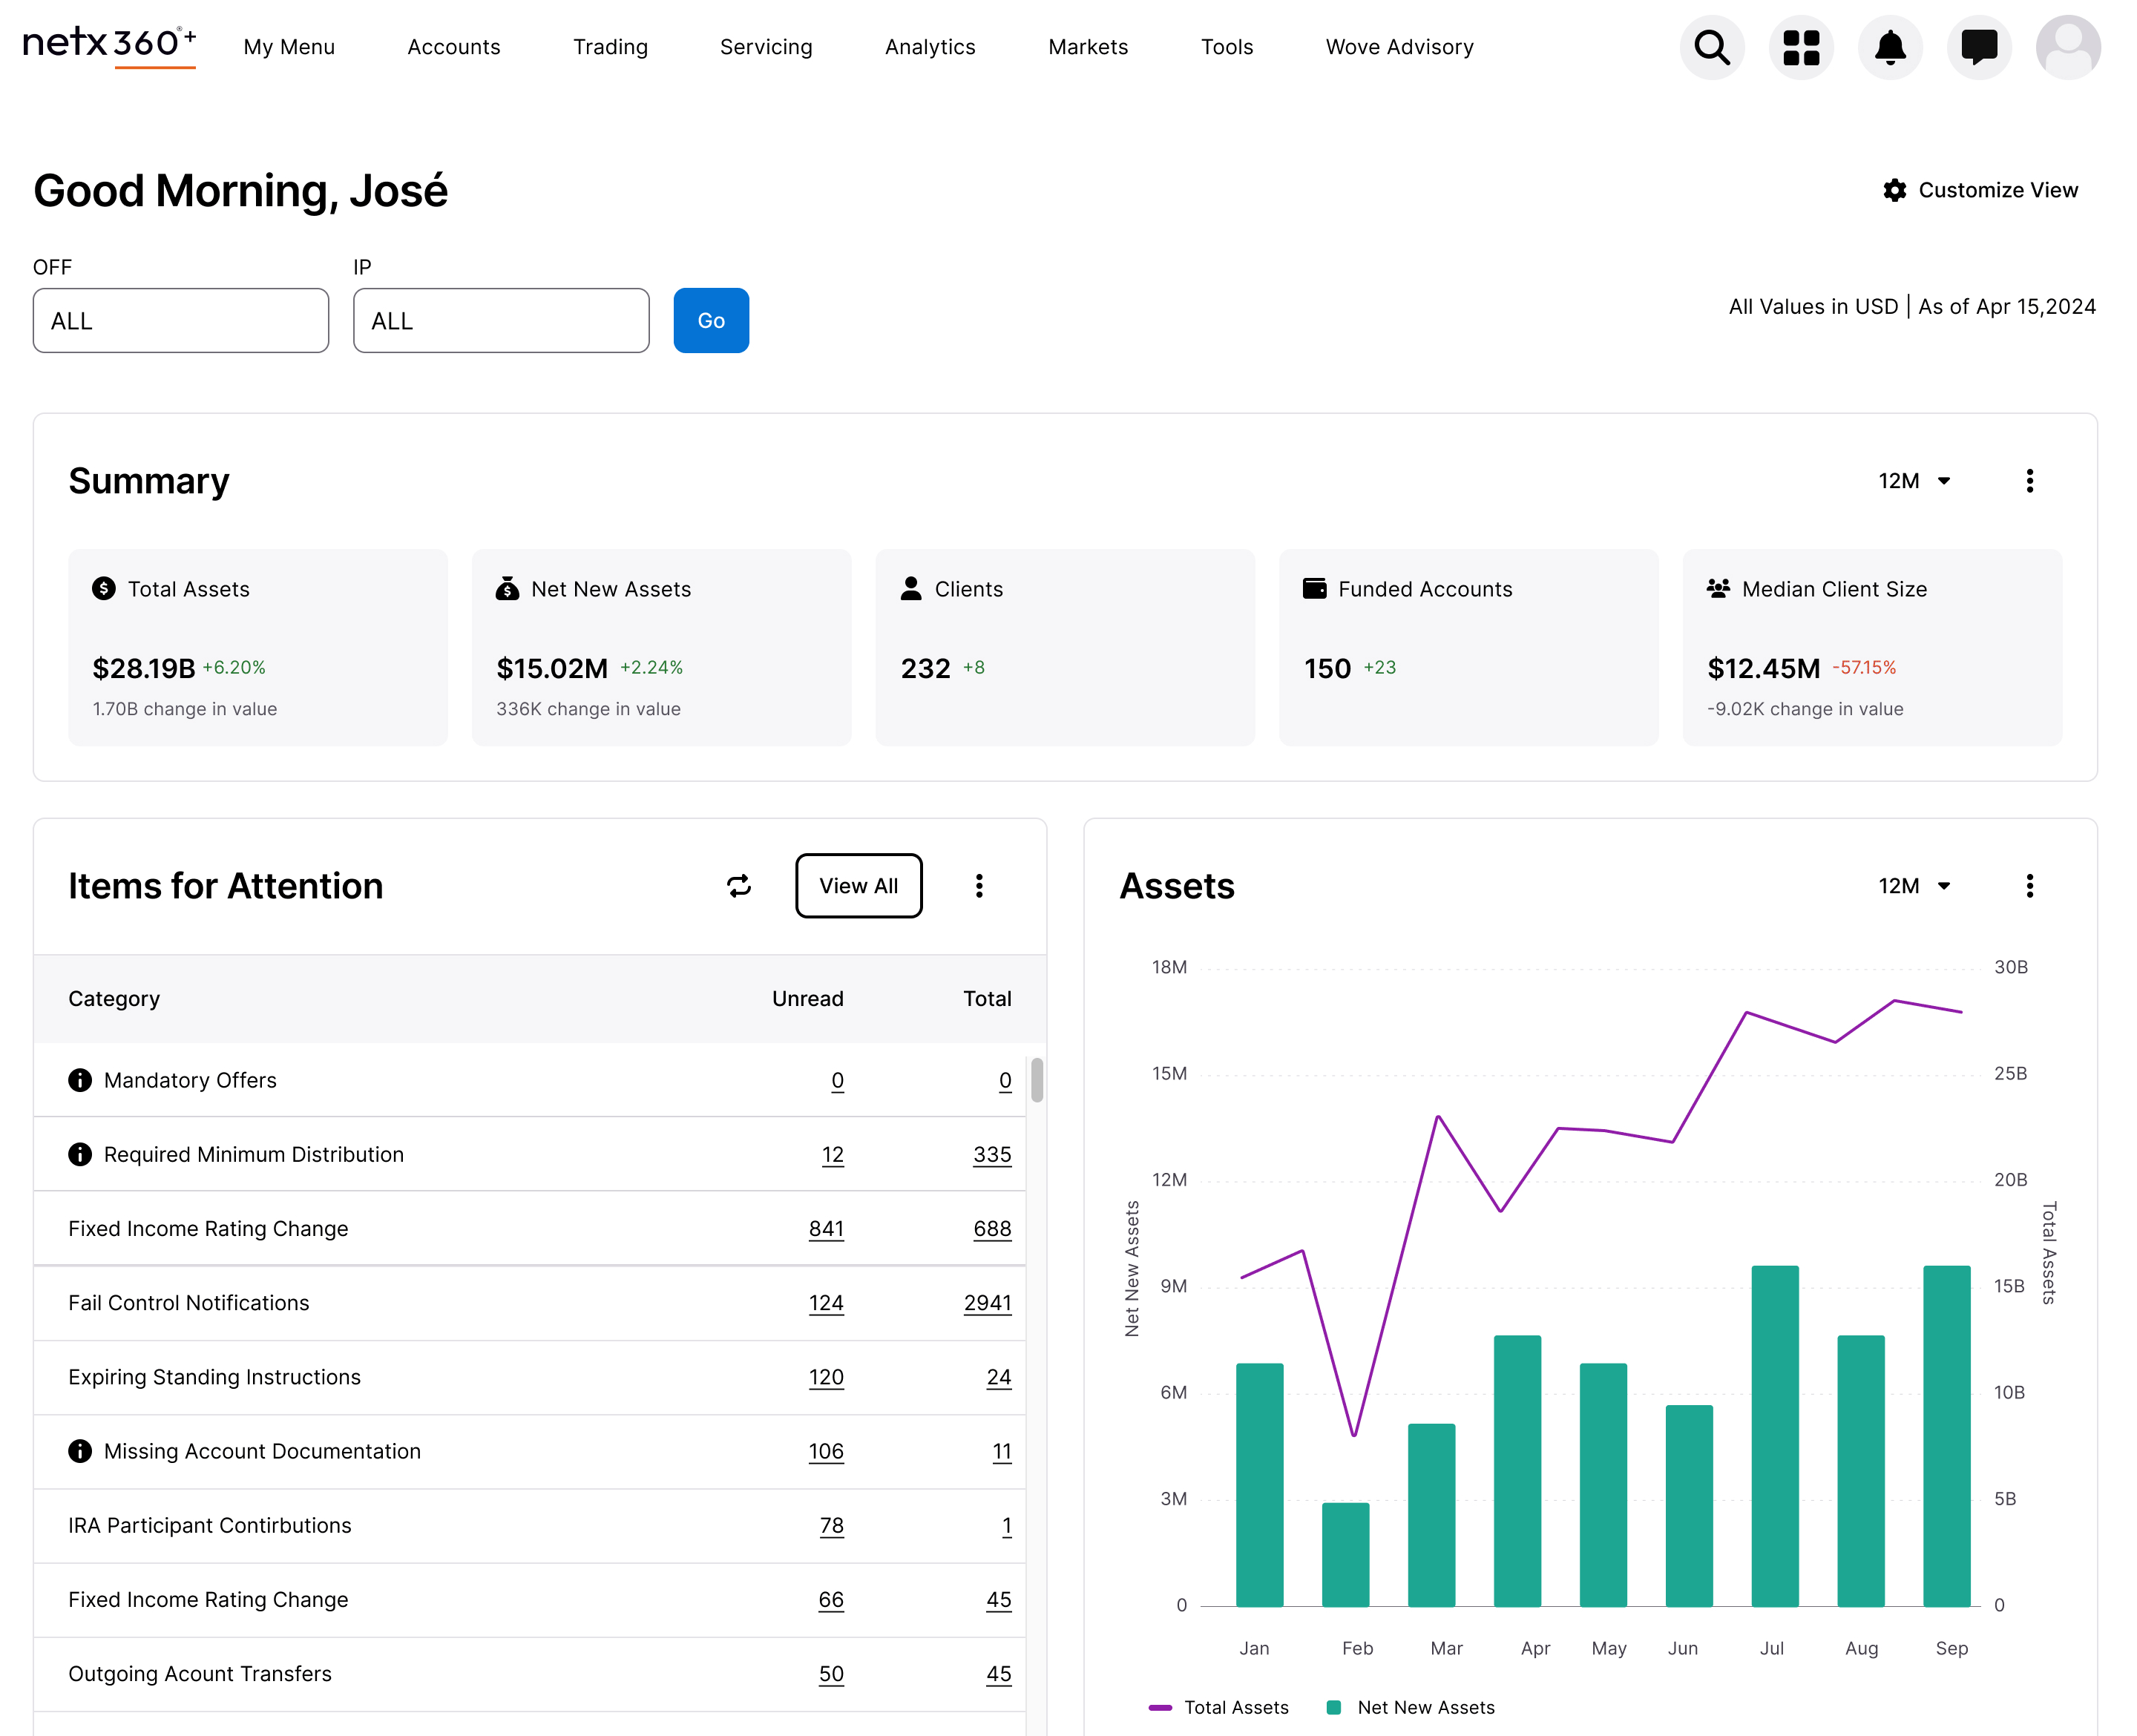
Task: Click the Go button to apply filters
Action: click(711, 320)
